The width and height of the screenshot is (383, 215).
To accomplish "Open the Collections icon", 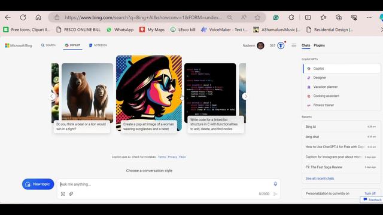I will click(x=339, y=17).
